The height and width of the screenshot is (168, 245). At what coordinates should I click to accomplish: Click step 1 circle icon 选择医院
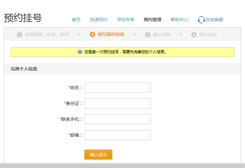click(20, 35)
